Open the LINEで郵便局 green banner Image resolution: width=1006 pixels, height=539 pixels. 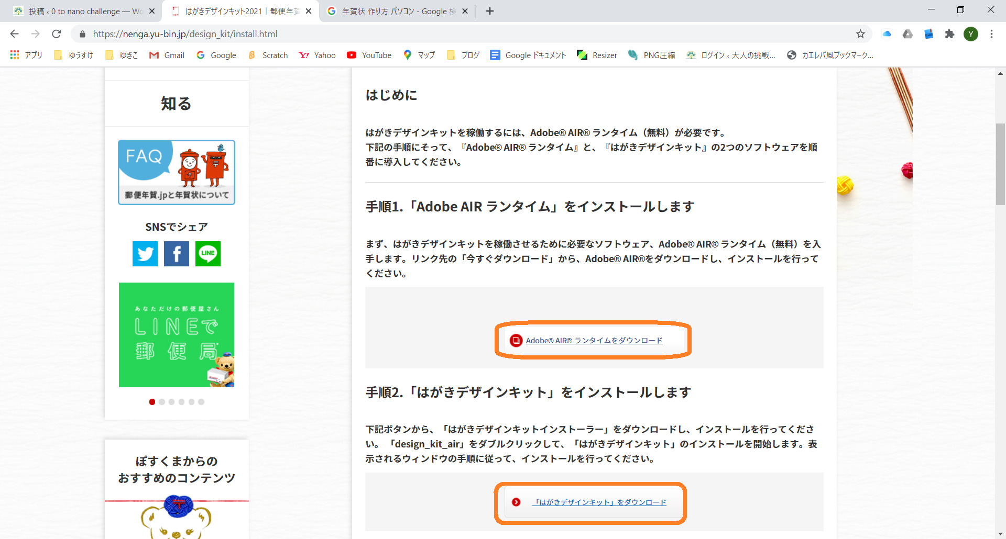[177, 335]
